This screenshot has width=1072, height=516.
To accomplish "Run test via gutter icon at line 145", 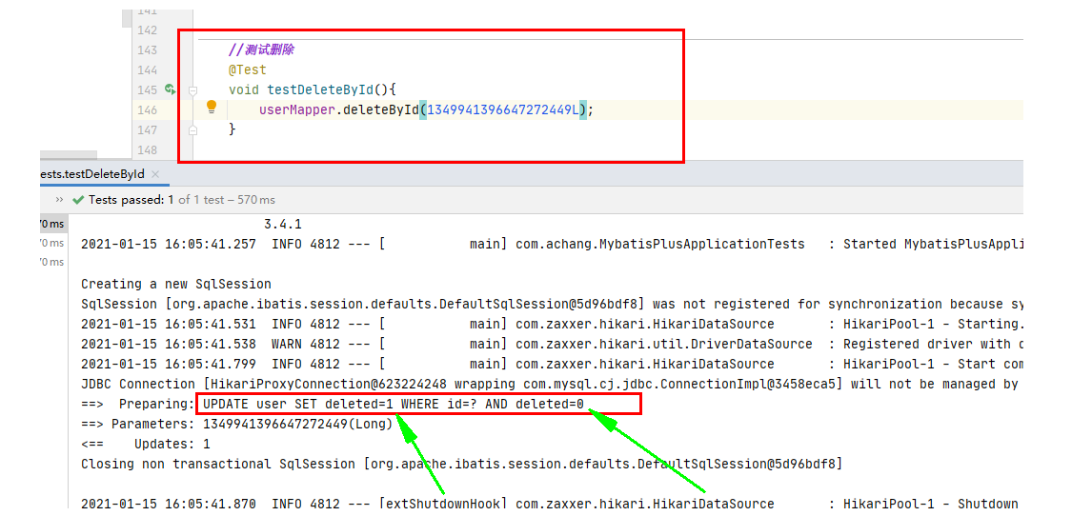I will pos(171,89).
